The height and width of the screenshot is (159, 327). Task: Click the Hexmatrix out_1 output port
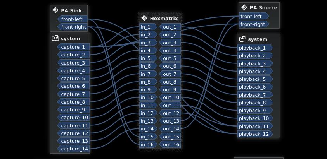[170, 27]
